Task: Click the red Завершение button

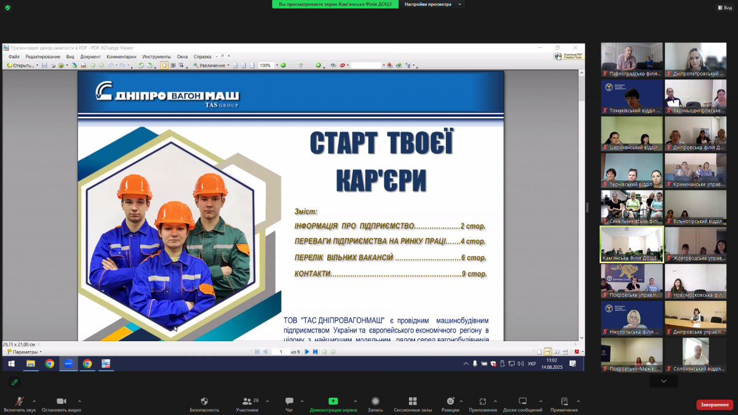Action: pyautogui.click(x=715, y=405)
